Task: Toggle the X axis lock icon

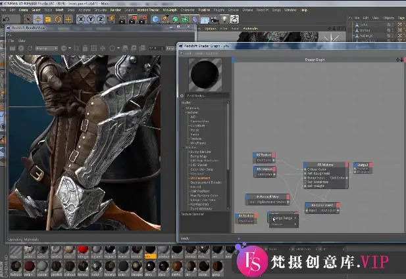Action: (81, 19)
